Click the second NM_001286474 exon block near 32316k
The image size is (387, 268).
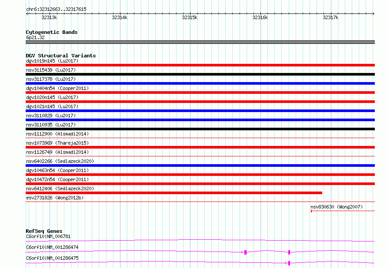coord(289,252)
